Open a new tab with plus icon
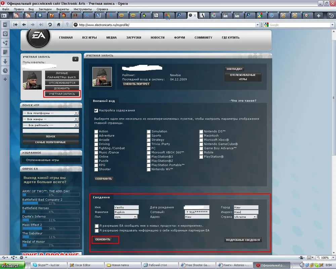336x269 pixels. [319, 15]
